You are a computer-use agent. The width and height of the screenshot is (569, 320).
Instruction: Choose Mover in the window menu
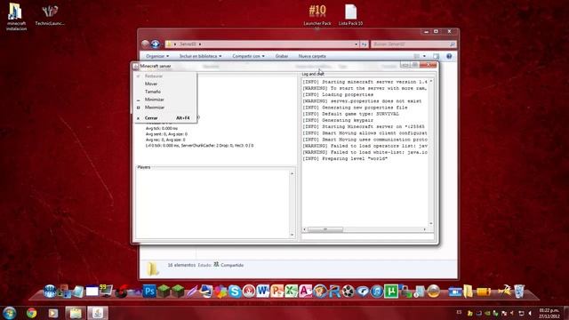coord(151,84)
